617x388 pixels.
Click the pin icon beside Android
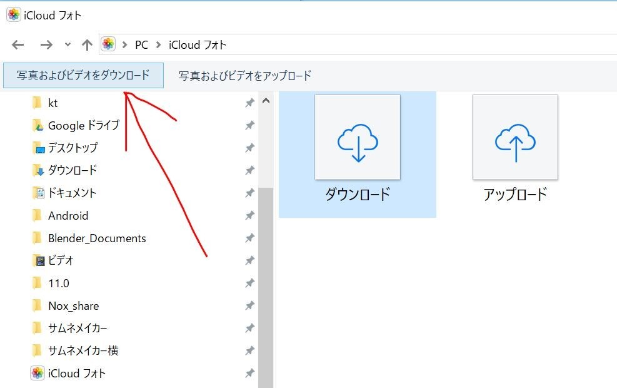tap(249, 215)
